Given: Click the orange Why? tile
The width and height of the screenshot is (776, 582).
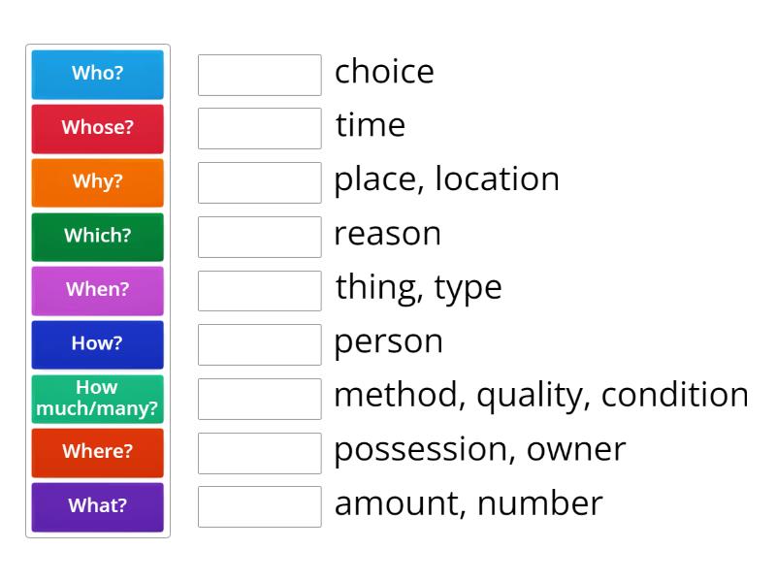Looking at the screenshot, I should tap(98, 182).
